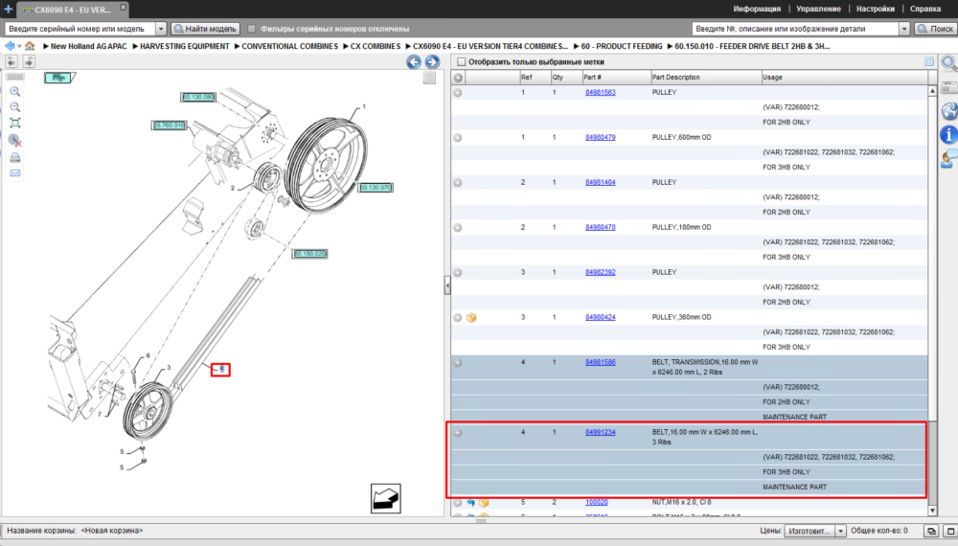This screenshot has height=546, width=958.
Task: Click supersession arrow icon on NUT M16 row
Action: pos(471,503)
